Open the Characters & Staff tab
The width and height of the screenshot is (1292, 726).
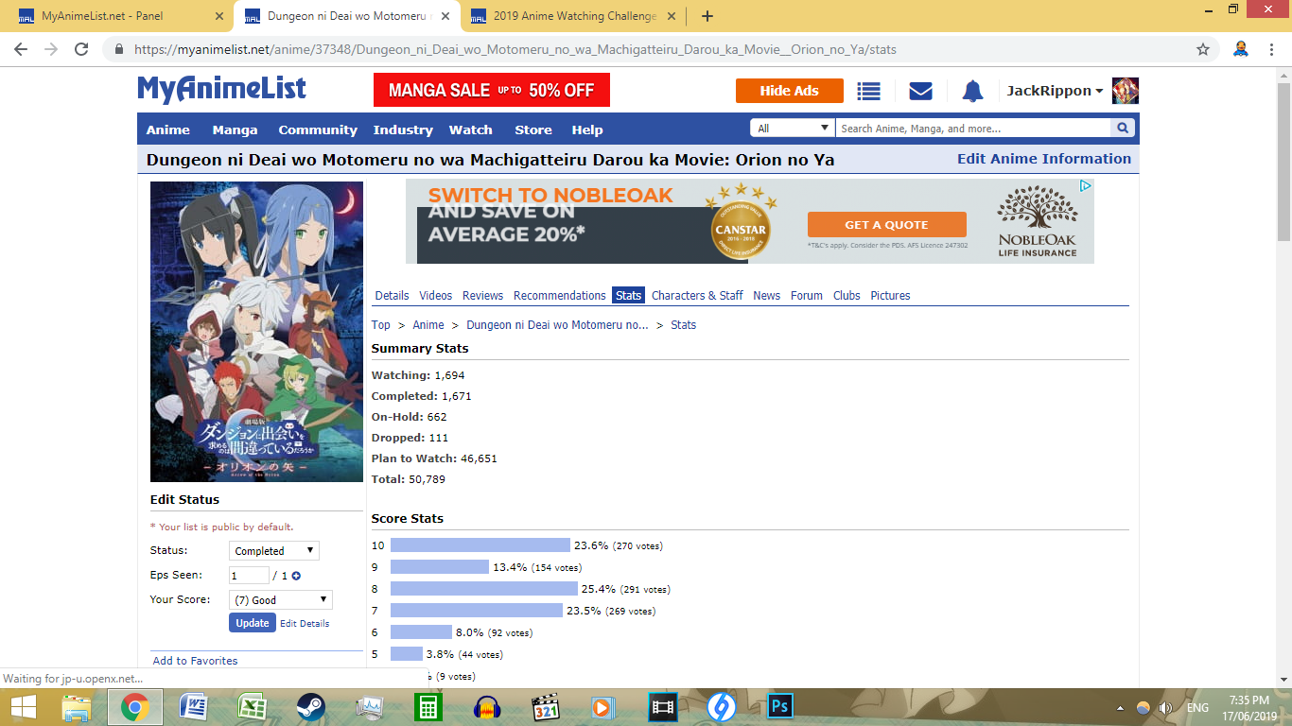tap(697, 296)
